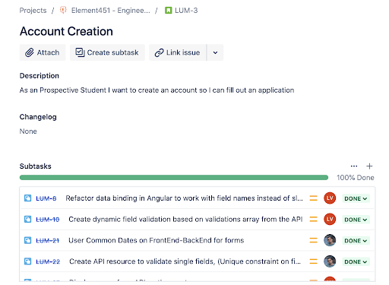Open subtask LUM-10 link
The width and height of the screenshot is (389, 285).
[x=48, y=220]
